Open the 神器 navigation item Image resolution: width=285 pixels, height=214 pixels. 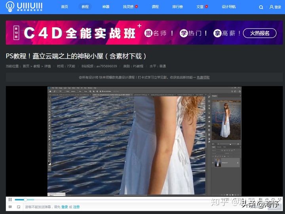click(x=106, y=7)
